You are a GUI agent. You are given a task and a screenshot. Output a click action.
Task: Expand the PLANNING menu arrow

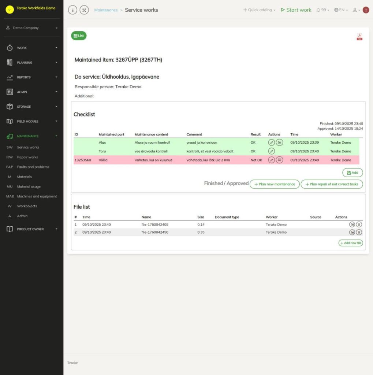(x=56, y=62)
